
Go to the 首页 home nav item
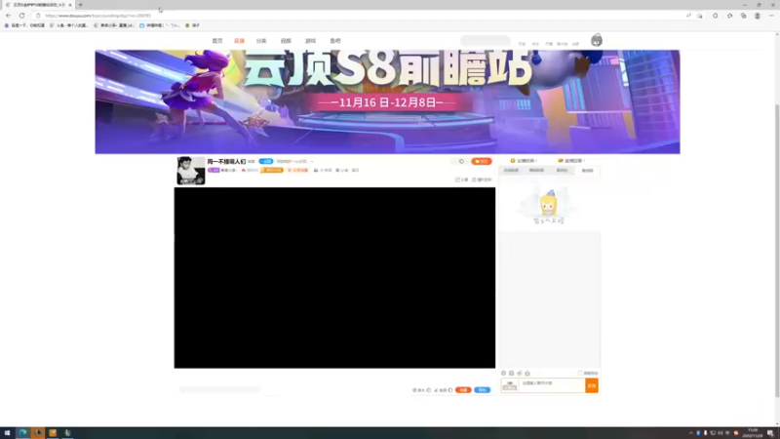[217, 41]
